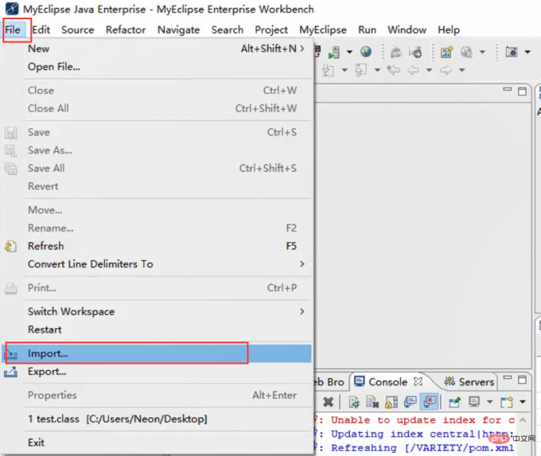
Task: Click 'Updating index central' console line
Action: (422, 434)
